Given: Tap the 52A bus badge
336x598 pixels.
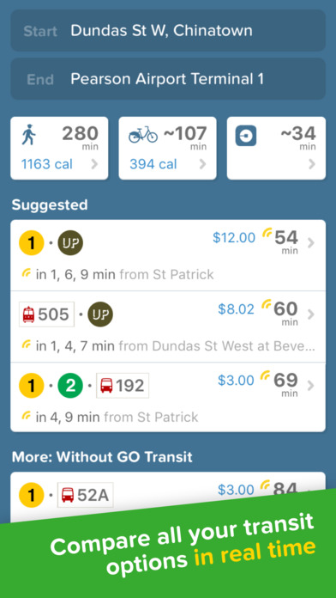Looking at the screenshot, I should [x=85, y=495].
